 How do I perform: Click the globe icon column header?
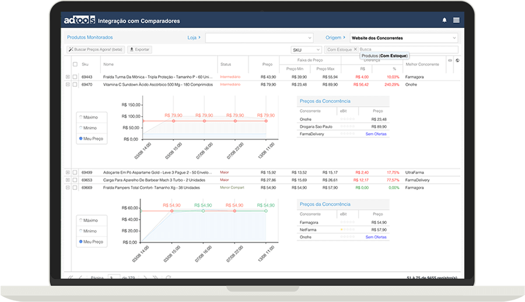pos(457,60)
